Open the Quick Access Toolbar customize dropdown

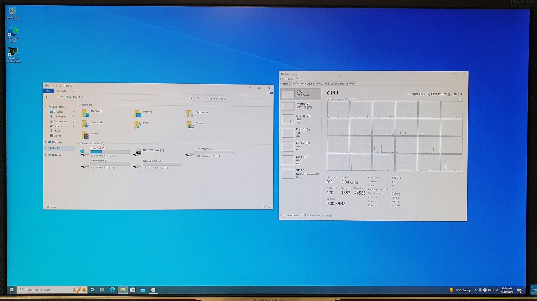click(60, 86)
